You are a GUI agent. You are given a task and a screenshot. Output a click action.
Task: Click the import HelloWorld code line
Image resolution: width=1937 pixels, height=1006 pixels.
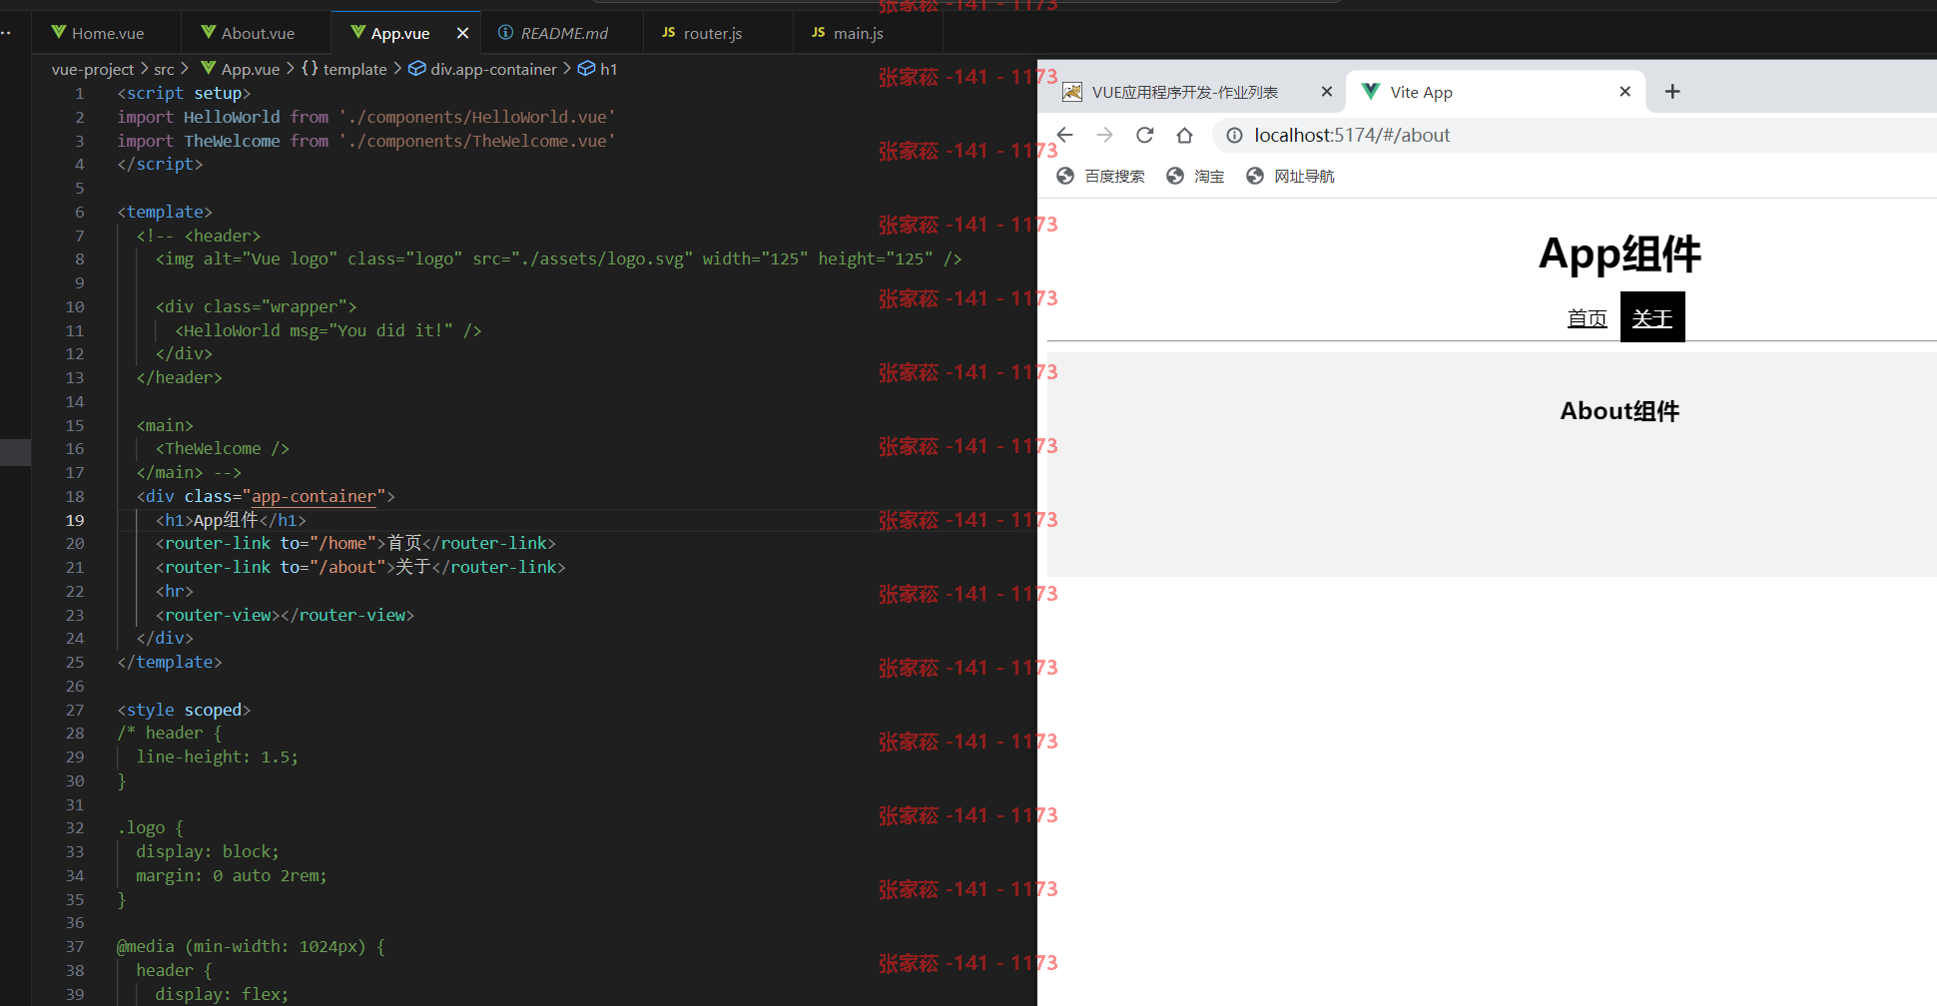point(366,117)
